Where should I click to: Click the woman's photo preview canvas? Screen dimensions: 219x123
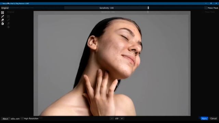pos(112,64)
